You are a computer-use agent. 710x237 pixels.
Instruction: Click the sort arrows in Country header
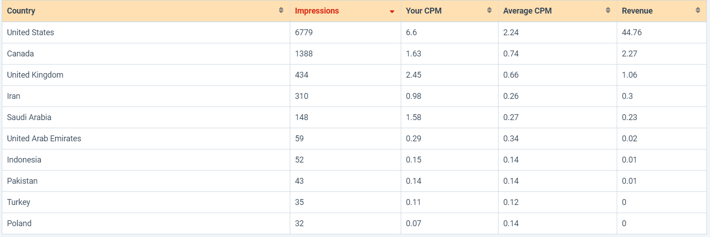(x=281, y=10)
